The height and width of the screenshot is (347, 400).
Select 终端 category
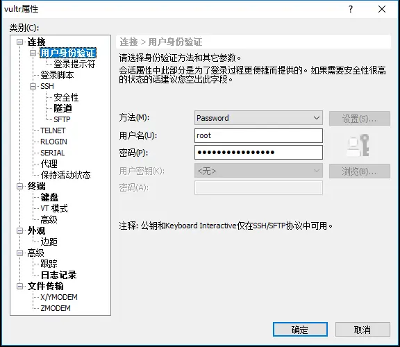point(37,187)
